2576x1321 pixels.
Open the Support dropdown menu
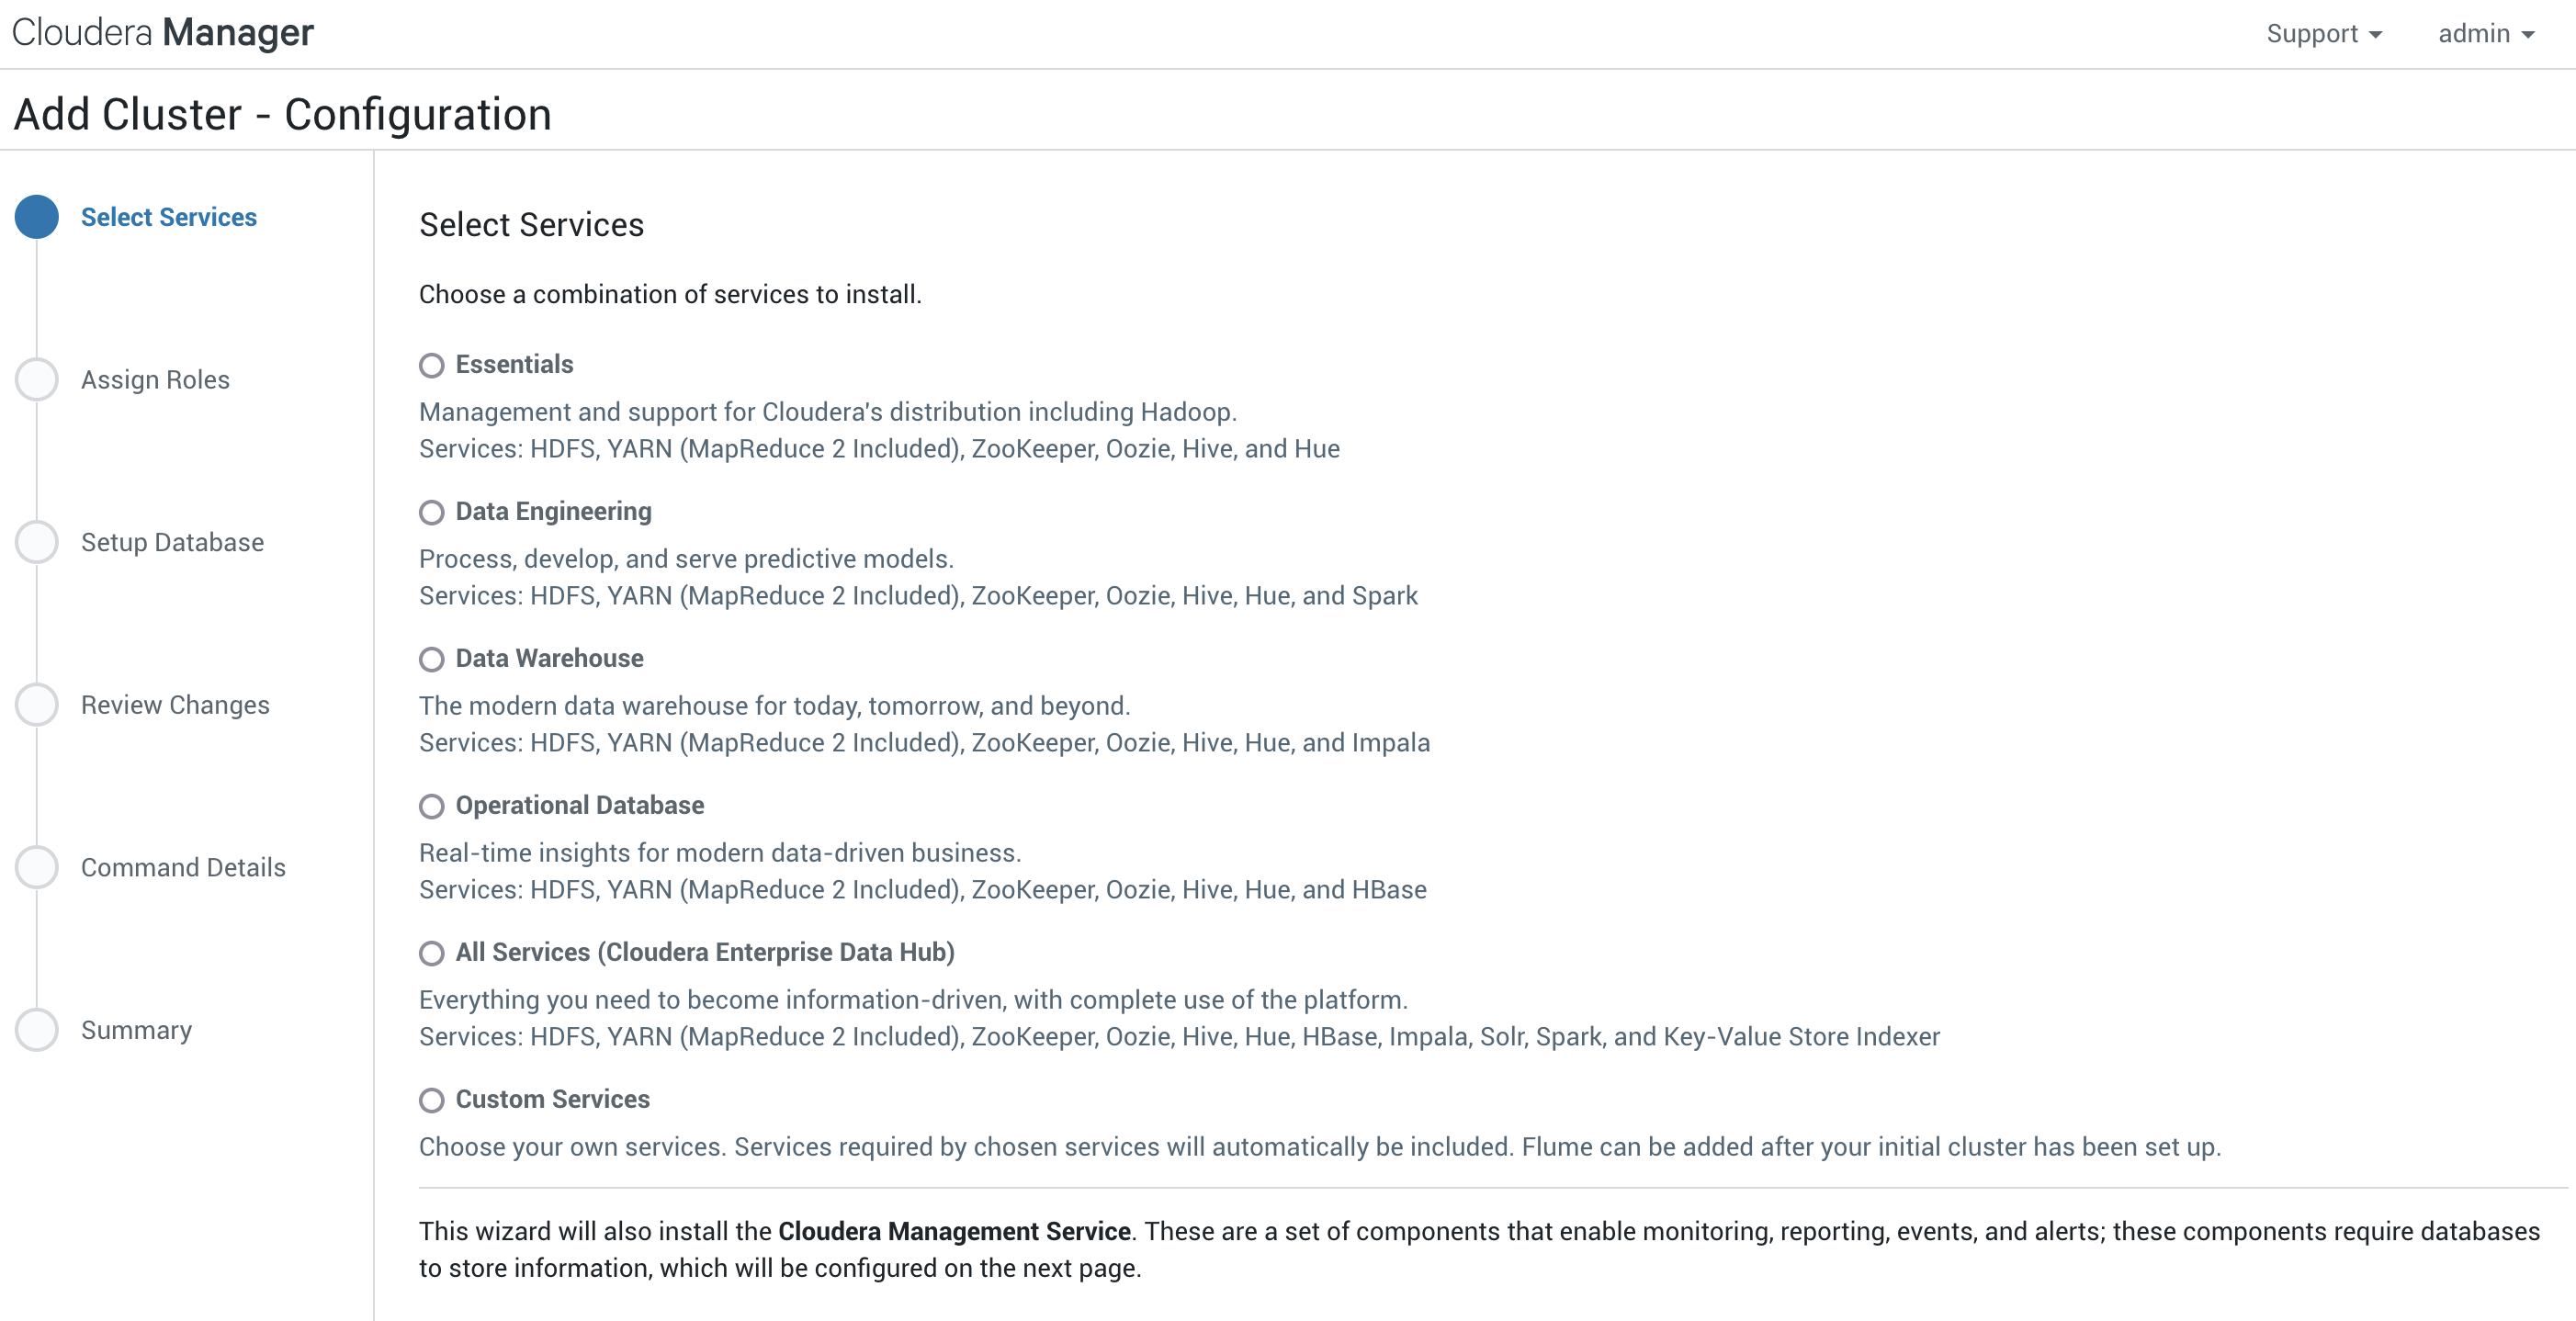2323,34
